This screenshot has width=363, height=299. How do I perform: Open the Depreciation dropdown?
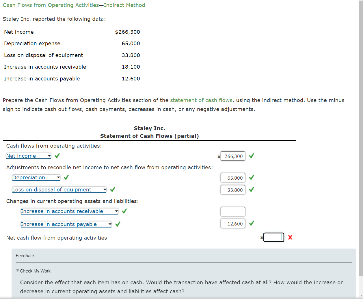point(36,178)
